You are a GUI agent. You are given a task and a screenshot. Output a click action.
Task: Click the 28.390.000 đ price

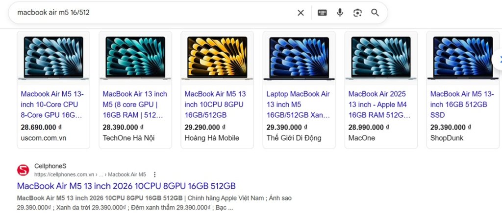click(x=123, y=127)
